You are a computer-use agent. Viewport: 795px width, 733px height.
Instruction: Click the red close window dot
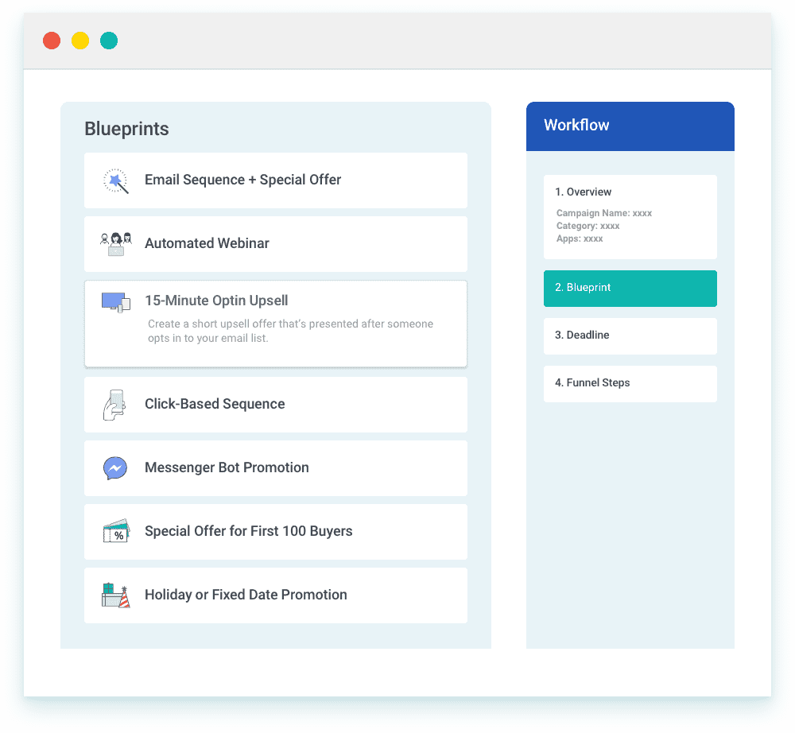pyautogui.click(x=52, y=41)
